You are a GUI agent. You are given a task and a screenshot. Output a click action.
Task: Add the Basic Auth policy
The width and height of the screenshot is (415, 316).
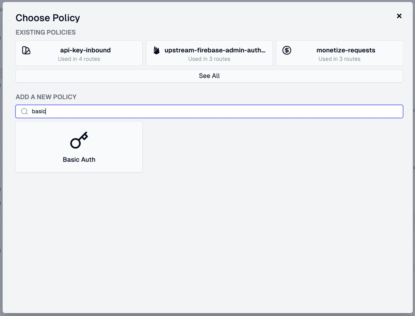coord(79,147)
